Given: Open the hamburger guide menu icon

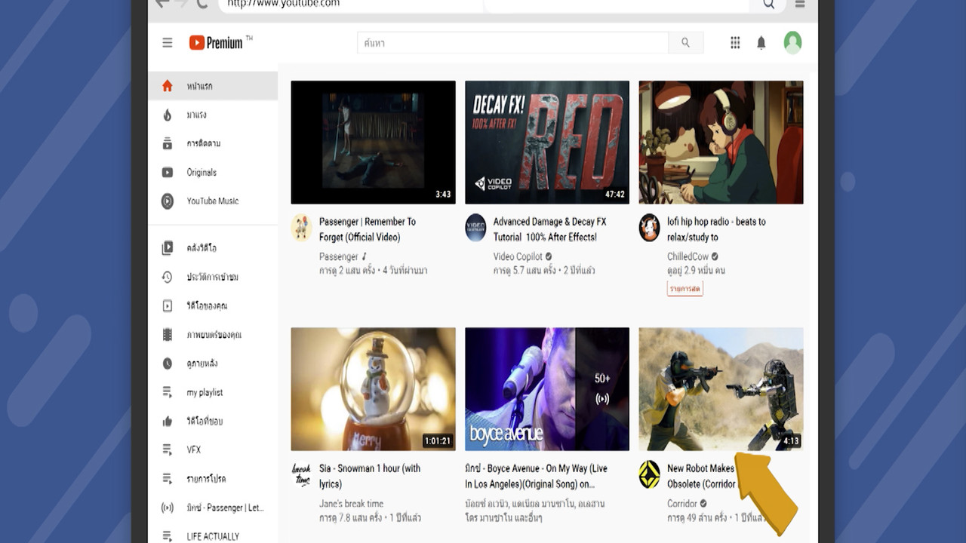Looking at the screenshot, I should pos(168,43).
